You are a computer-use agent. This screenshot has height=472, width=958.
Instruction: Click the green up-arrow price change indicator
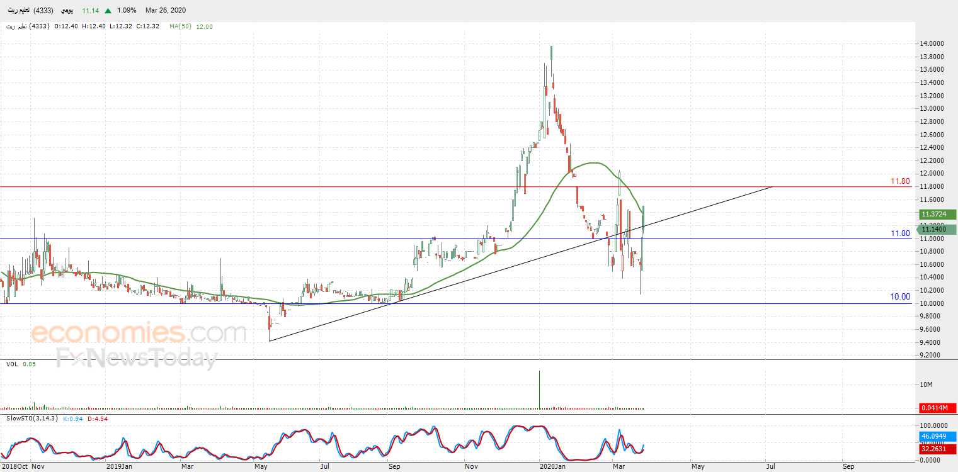(108, 11)
